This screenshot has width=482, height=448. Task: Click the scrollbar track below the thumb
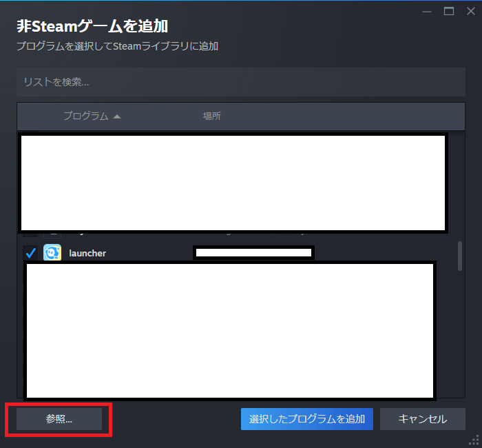pos(459,331)
